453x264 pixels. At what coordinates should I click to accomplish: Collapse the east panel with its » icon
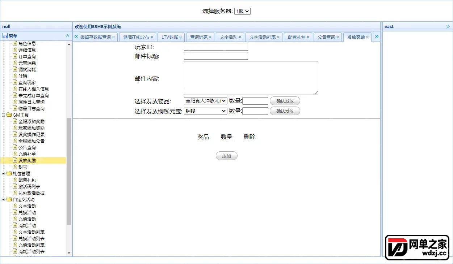(x=448, y=27)
